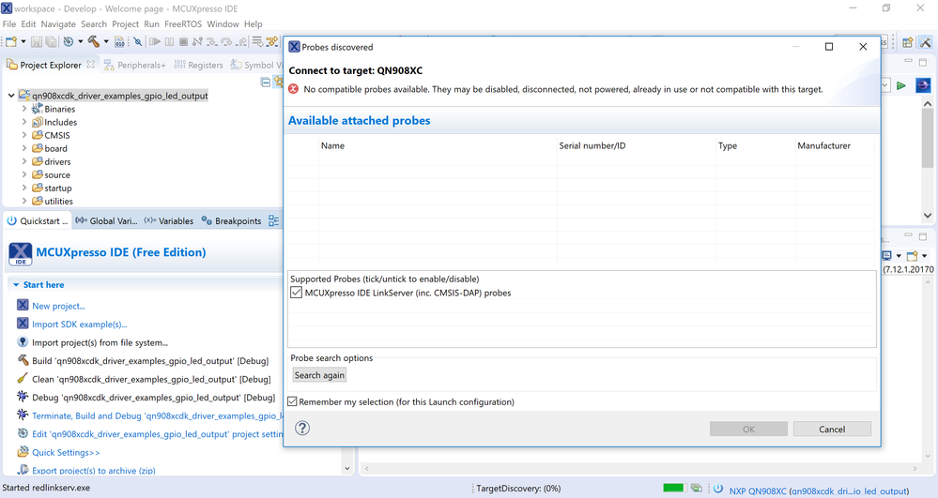
Task: Click the green run arrow in right panel
Action: point(900,85)
